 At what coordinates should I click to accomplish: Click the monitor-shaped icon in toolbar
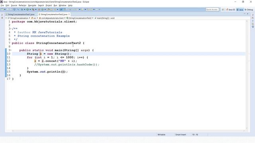click(14, 10)
